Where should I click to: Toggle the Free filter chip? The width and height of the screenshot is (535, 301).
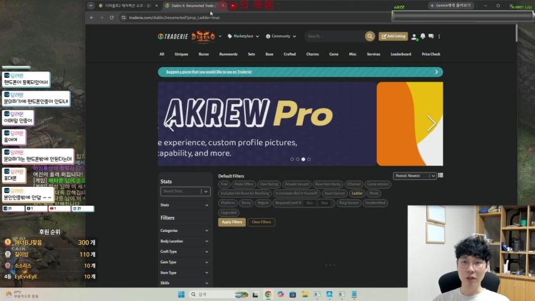(x=224, y=184)
